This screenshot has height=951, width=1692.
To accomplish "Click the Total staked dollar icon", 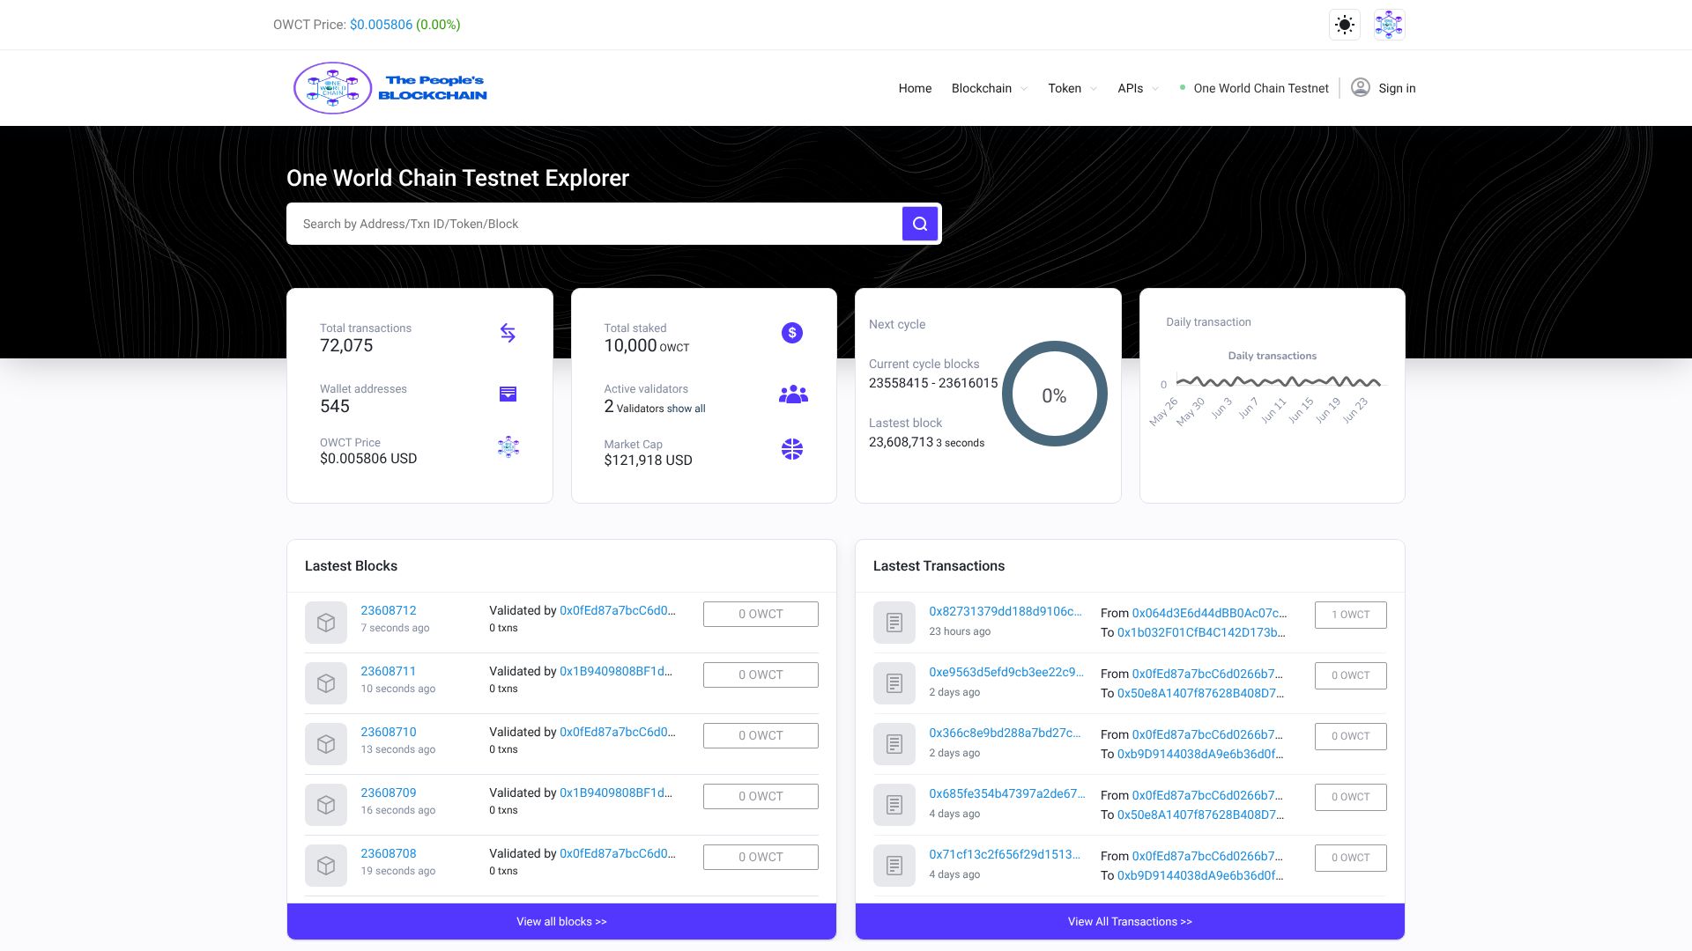I will (x=792, y=333).
